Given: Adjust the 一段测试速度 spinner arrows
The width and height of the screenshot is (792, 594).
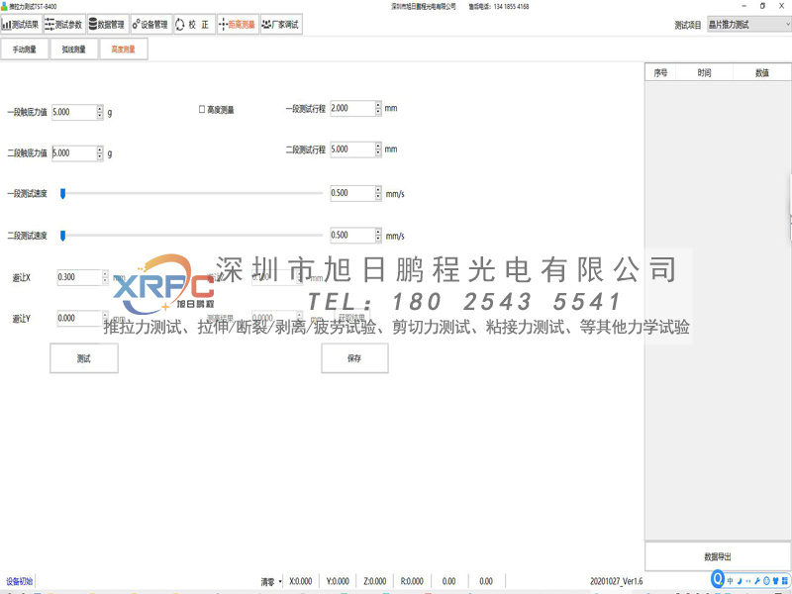Looking at the screenshot, I should pyautogui.click(x=378, y=193).
